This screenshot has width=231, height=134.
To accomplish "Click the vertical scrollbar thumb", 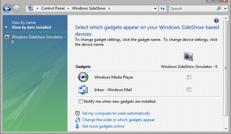I will pyautogui.click(x=226, y=68).
